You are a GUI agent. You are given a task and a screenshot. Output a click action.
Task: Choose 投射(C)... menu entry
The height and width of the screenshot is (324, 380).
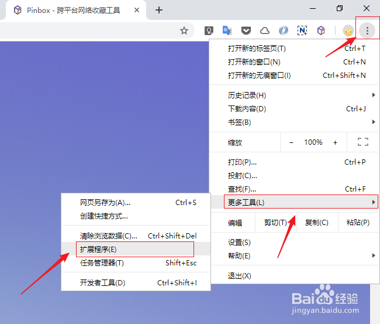click(294, 175)
